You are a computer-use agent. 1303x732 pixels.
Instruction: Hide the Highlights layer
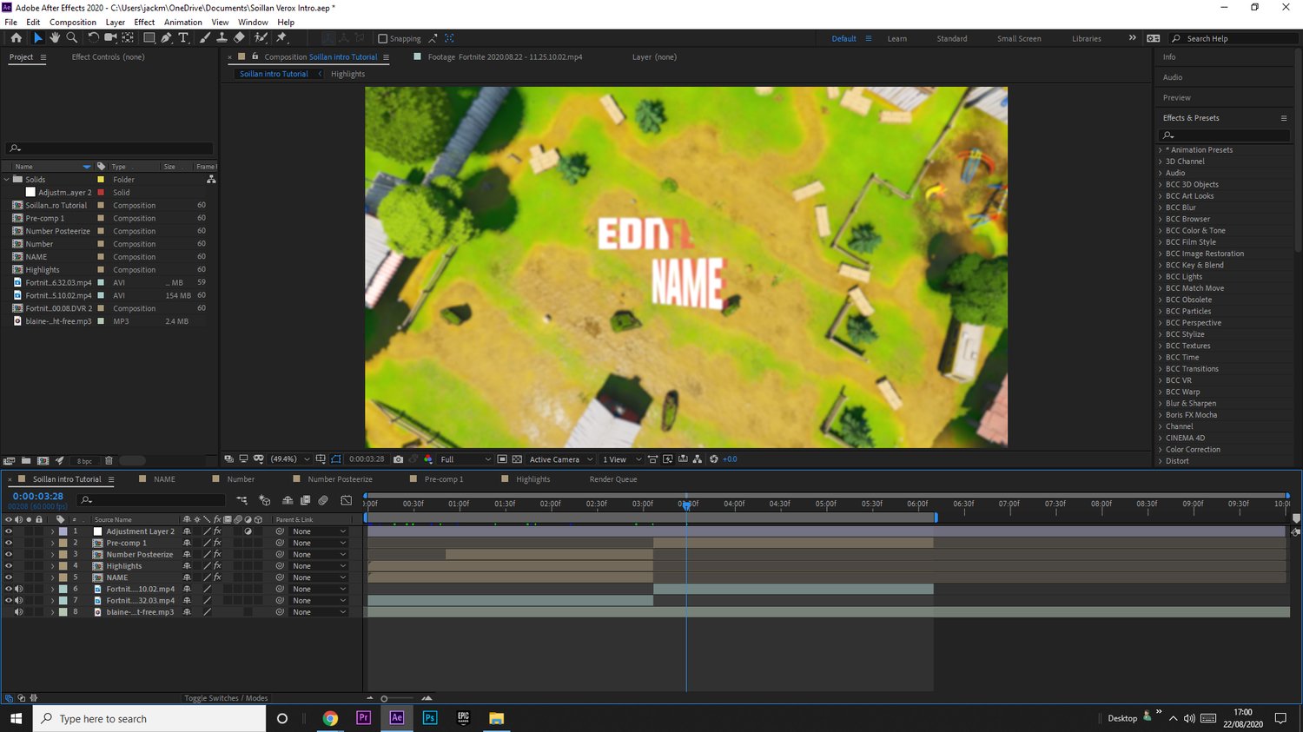click(9, 566)
